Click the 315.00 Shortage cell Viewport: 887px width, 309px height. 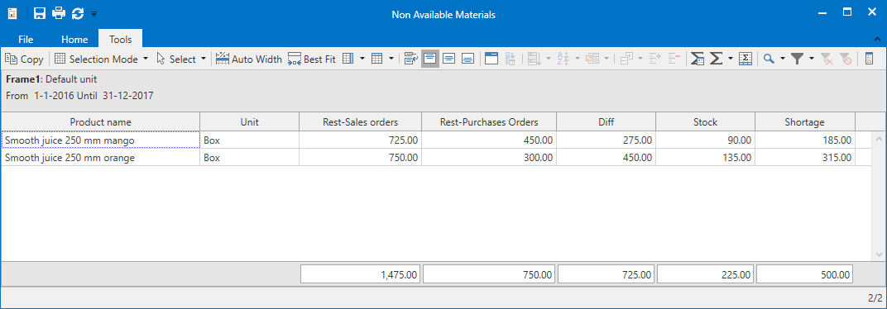pyautogui.click(x=805, y=158)
